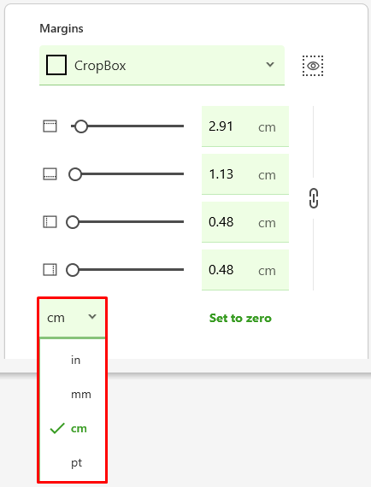This screenshot has height=487, width=371.
Task: Collapse the cm units dropdown
Action: coord(72,318)
